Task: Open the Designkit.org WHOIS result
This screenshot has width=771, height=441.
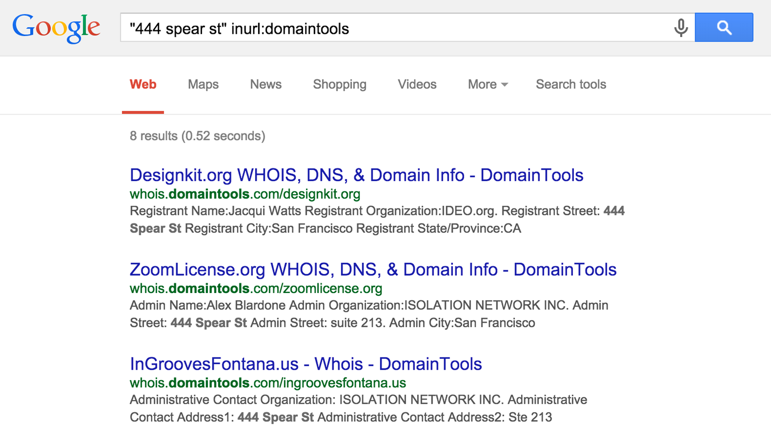Action: pos(356,175)
